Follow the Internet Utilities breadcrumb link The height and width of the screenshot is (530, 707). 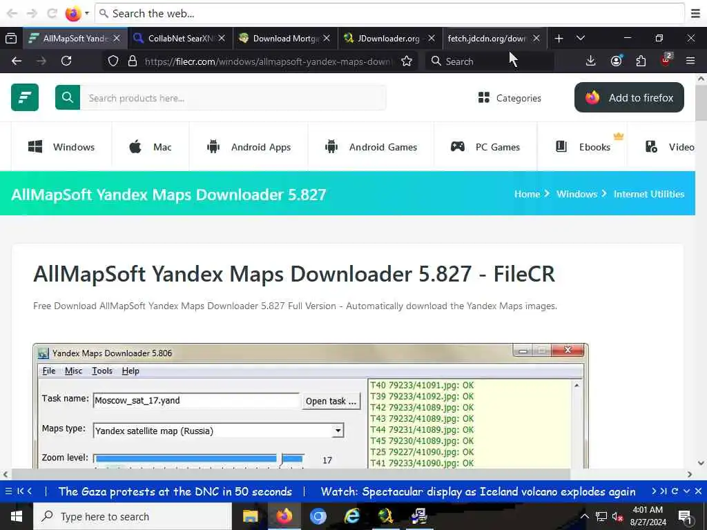649,194
